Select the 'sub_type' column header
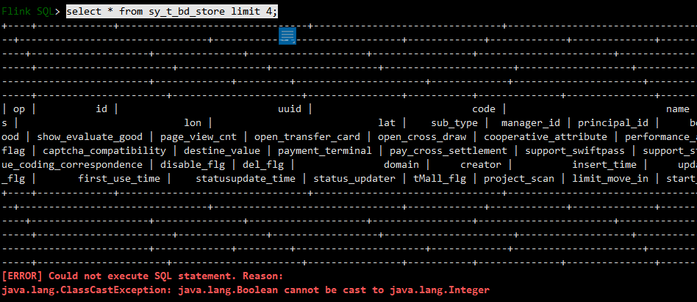Image resolution: width=697 pixels, height=302 pixels. click(x=454, y=123)
